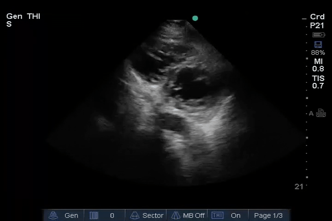The height and width of the screenshot is (221, 332).
Task: Click the Gen optimization waveform icon
Action: tap(54, 215)
